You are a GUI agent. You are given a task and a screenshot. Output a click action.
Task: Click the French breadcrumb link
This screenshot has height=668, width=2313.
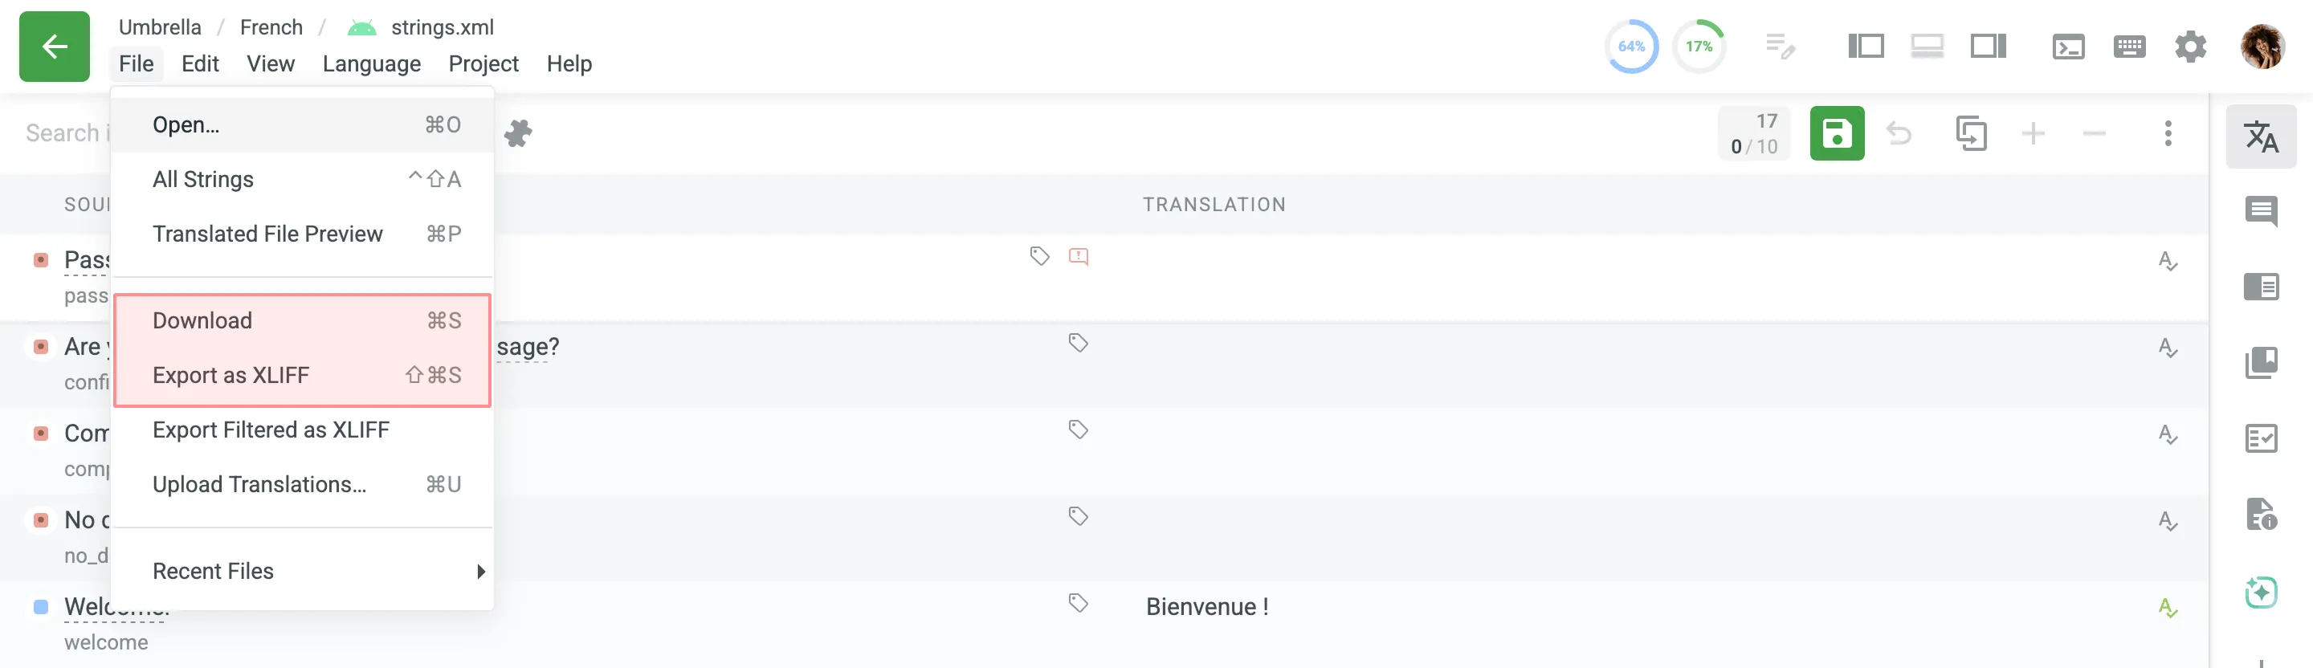click(x=271, y=27)
